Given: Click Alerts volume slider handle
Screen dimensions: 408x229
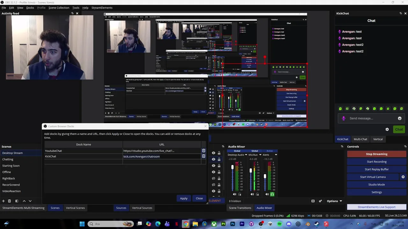Looking at the screenshot, I should (x=265, y=176).
